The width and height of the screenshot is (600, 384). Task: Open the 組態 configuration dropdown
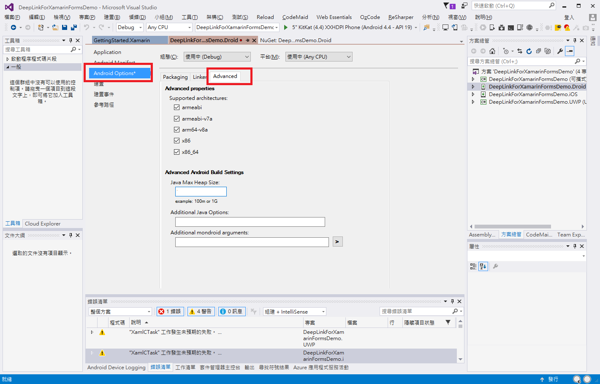[x=217, y=57]
